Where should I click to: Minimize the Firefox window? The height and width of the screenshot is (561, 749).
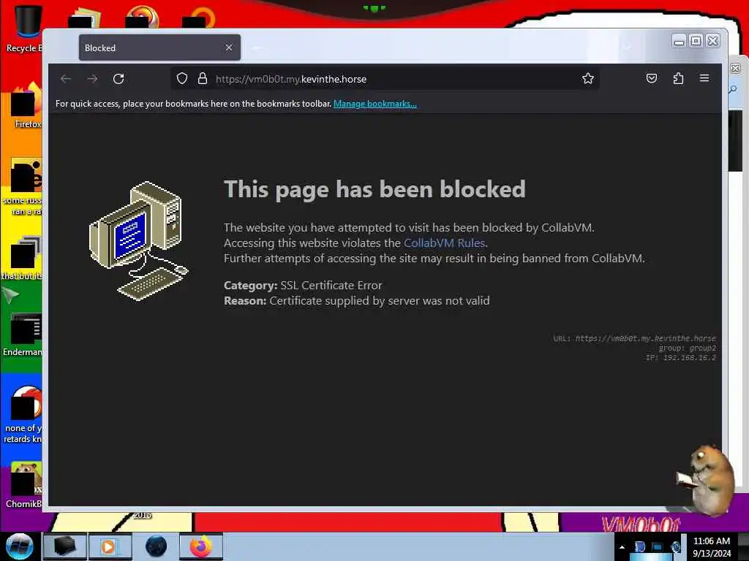click(679, 41)
